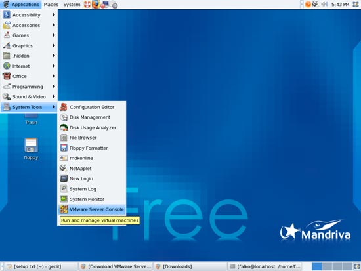Expand the Sound & Video submenu arrow
Viewport: 361px width, 271px height.
[54, 96]
